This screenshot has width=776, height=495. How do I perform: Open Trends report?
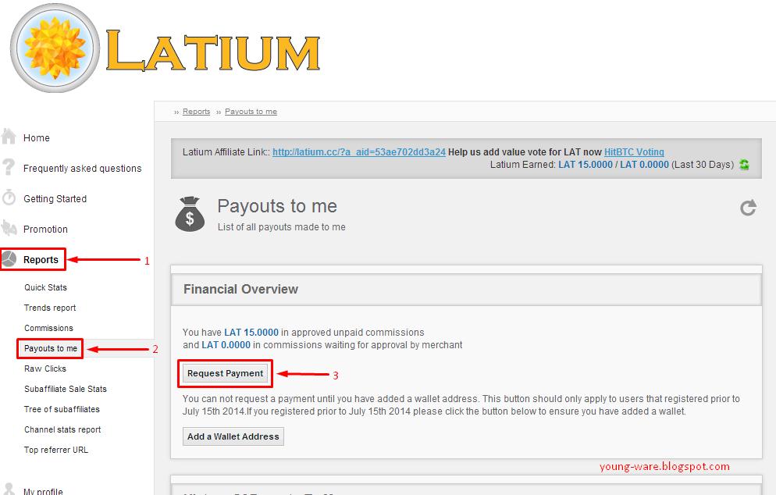point(50,308)
